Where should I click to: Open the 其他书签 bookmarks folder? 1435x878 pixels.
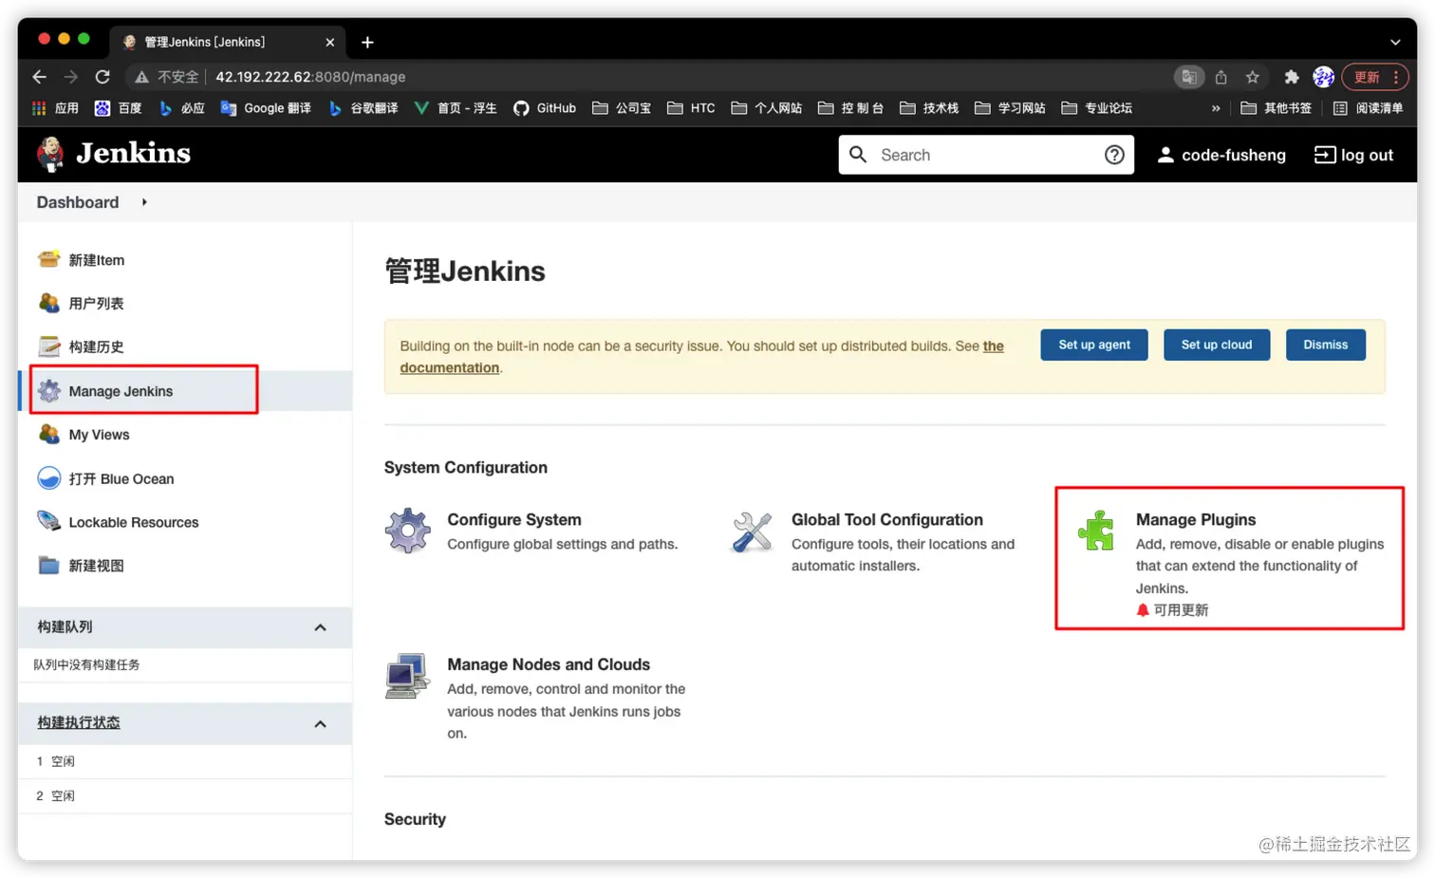(x=1276, y=108)
